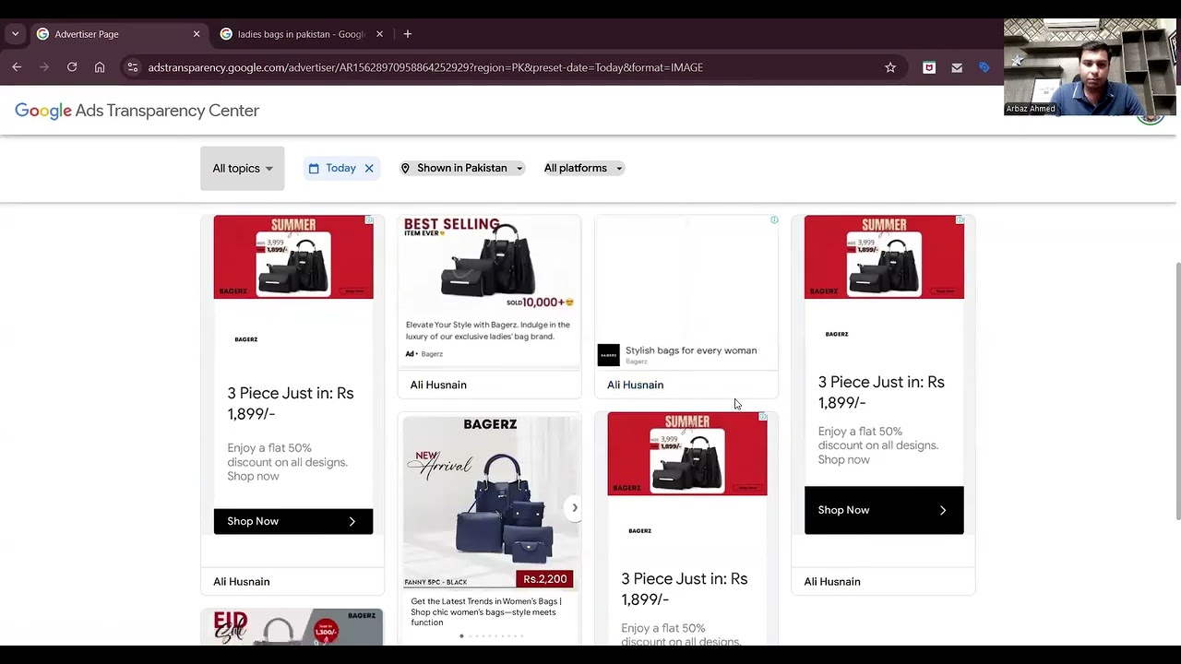This screenshot has height=664, width=1181.
Task: Open the right-column Summer bag ad image
Action: [x=884, y=257]
